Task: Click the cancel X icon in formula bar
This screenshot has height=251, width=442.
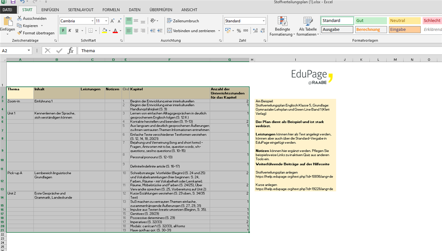Action: point(48,51)
